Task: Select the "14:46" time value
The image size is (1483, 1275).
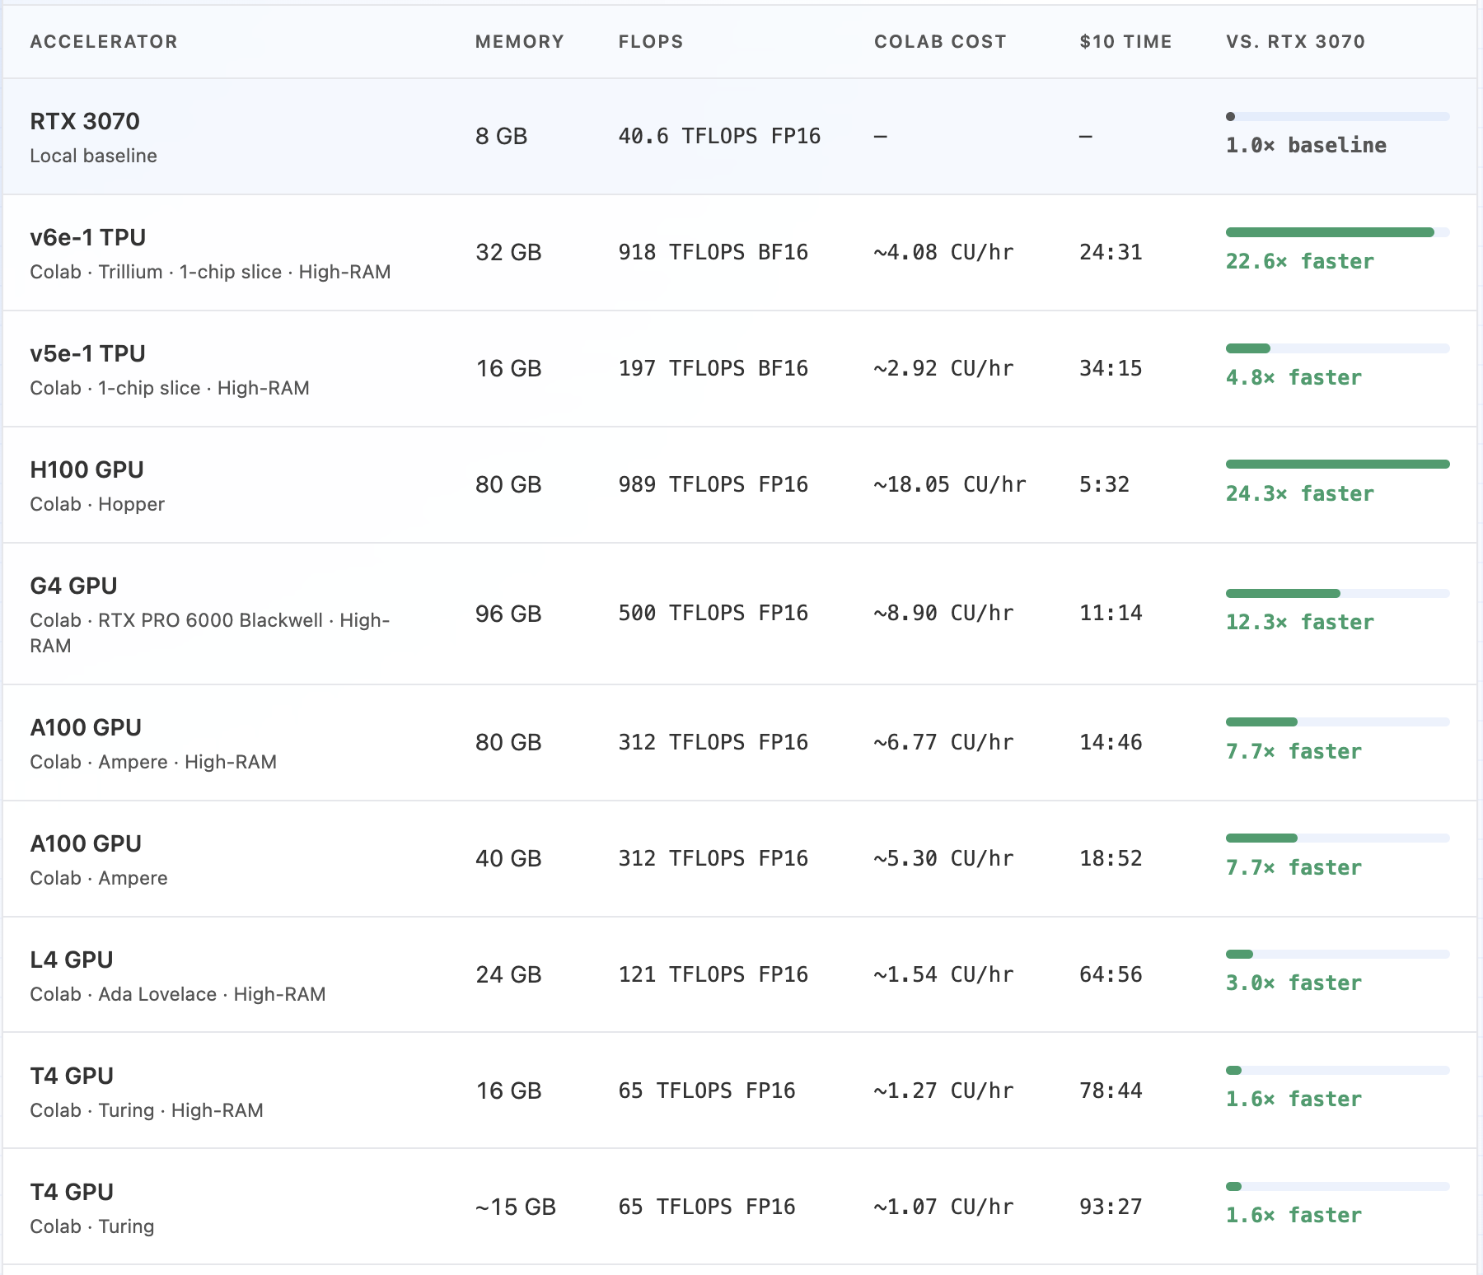Action: (x=1111, y=742)
